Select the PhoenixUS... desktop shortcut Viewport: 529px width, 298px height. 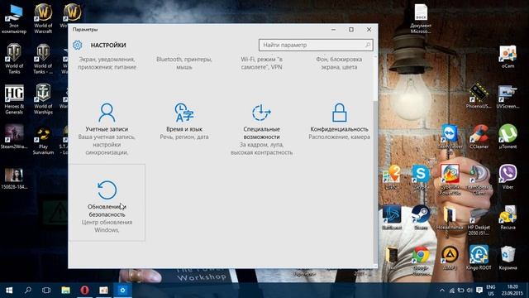[479, 96]
